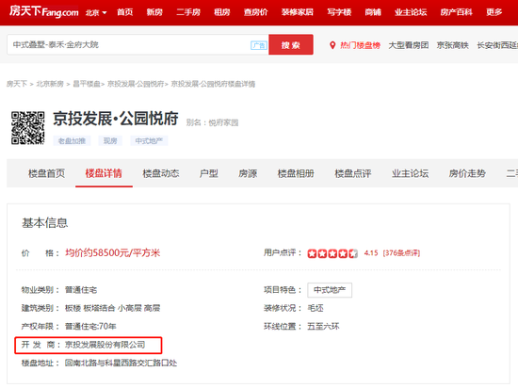Open the 业主论坛 tab in the property tabs
Viewport: 518px width, 388px height.
pos(410,173)
